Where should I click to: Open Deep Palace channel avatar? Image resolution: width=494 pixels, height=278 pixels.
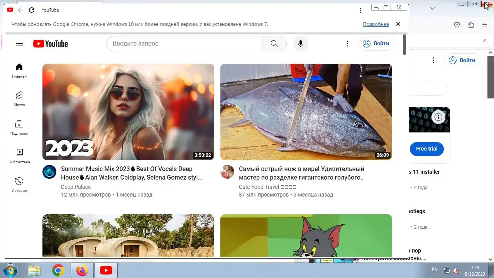pyautogui.click(x=49, y=172)
